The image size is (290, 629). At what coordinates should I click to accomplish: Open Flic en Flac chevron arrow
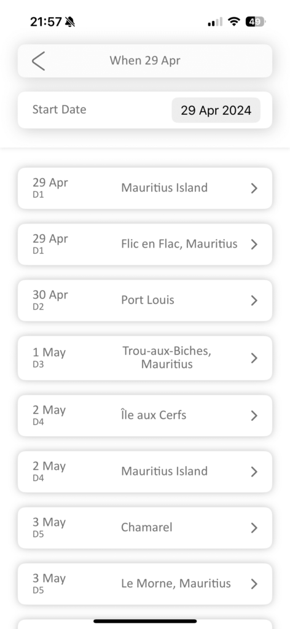[254, 244]
